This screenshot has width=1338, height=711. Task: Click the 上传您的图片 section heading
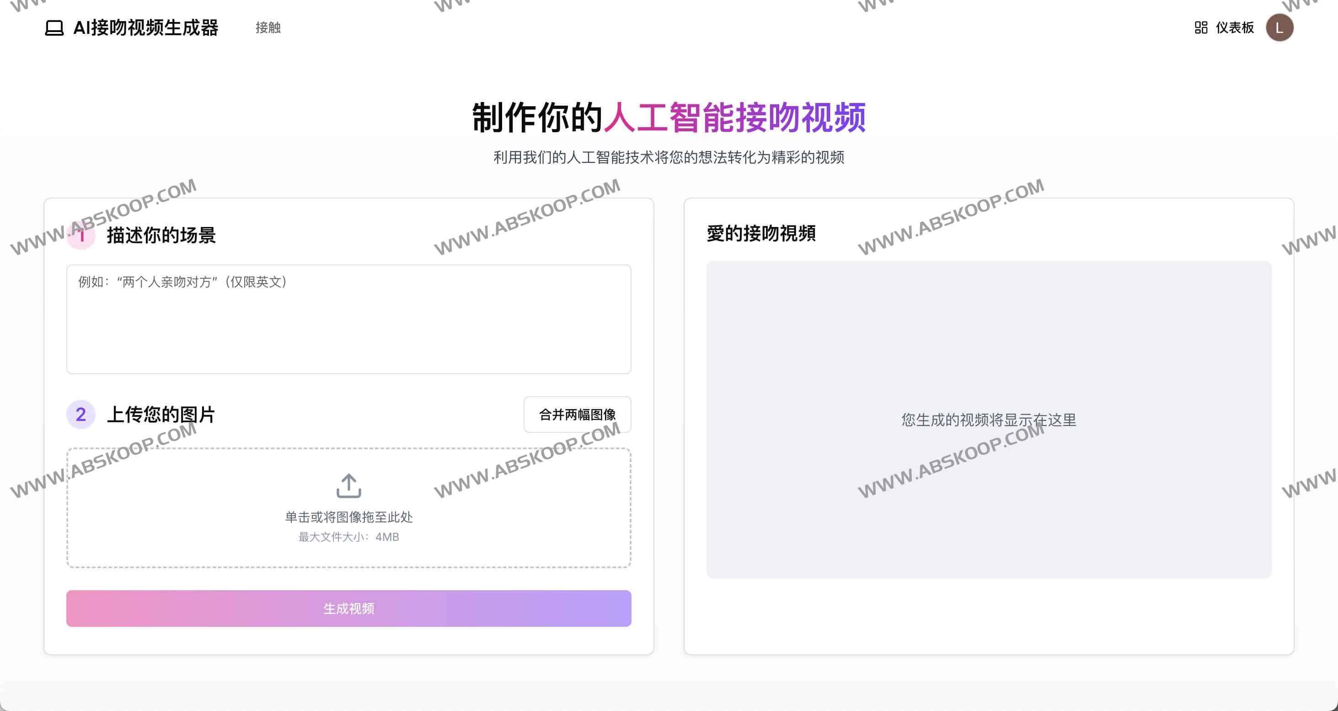click(x=161, y=414)
